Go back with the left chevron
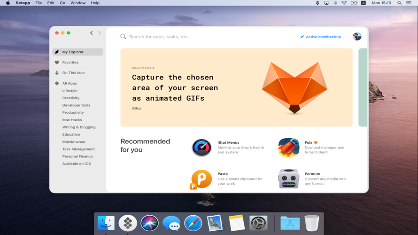Viewport: 418px width, 235px height. (x=92, y=33)
